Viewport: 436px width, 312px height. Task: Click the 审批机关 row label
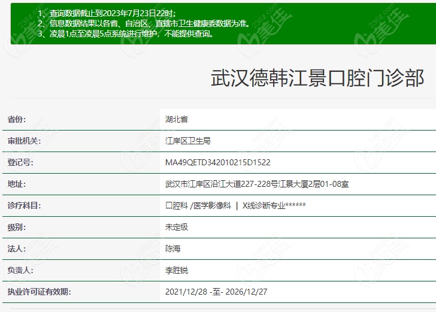point(23,141)
